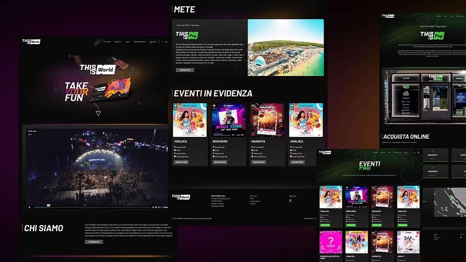Switch language to EN

click(x=166, y=42)
